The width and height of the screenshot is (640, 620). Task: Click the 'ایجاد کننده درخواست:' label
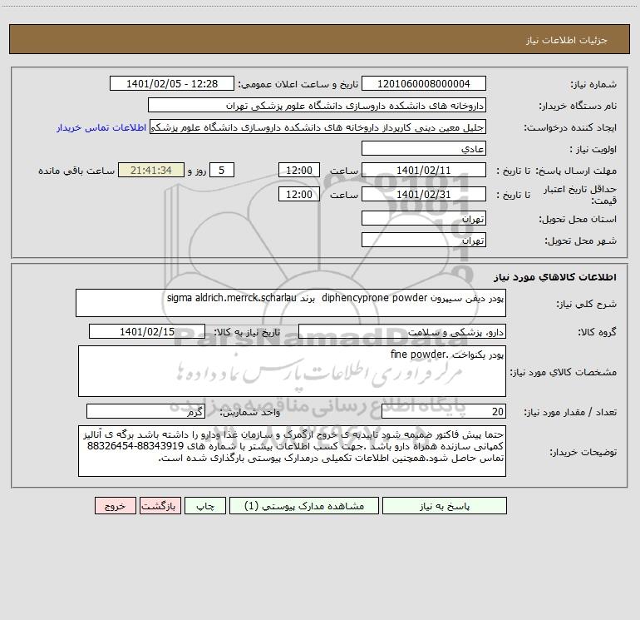pyautogui.click(x=570, y=127)
